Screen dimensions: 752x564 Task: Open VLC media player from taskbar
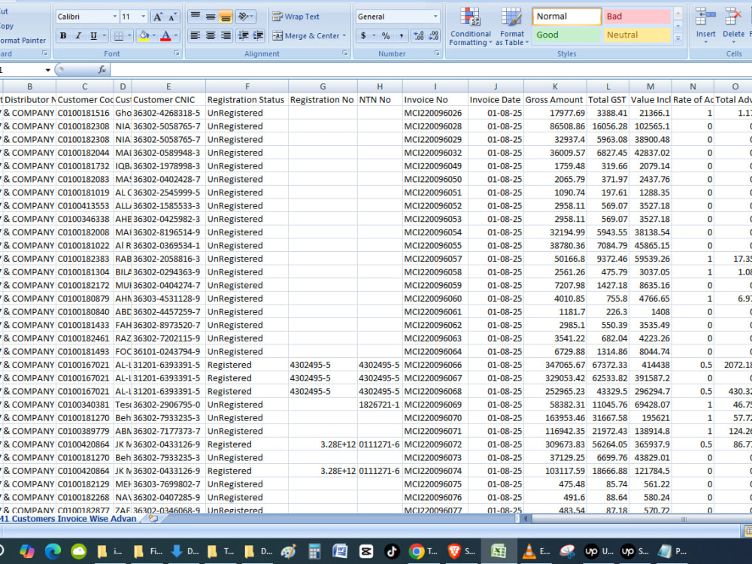coord(537,551)
